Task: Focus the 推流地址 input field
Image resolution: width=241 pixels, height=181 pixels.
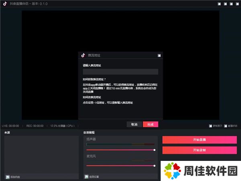Action: click(x=120, y=72)
